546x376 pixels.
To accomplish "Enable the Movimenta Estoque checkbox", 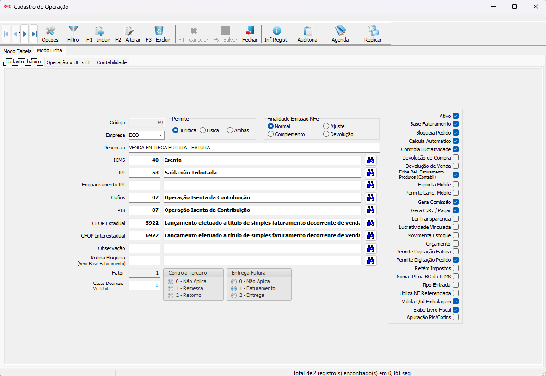I will pos(455,235).
